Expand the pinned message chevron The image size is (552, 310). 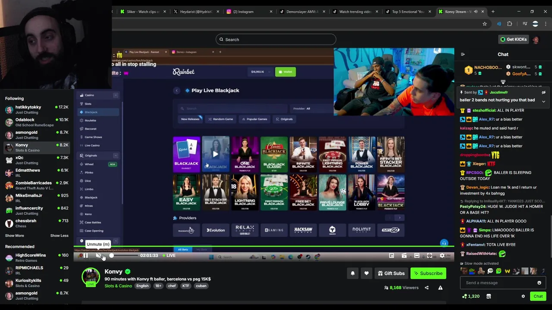543,102
